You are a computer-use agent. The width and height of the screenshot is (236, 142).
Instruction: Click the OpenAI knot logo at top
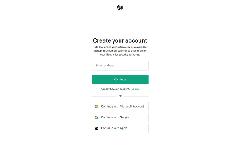tap(120, 7)
